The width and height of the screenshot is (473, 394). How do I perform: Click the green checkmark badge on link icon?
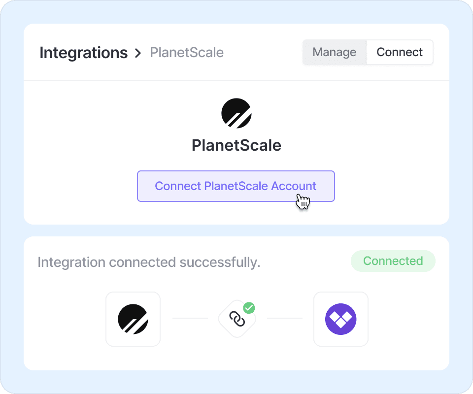pyautogui.click(x=249, y=308)
